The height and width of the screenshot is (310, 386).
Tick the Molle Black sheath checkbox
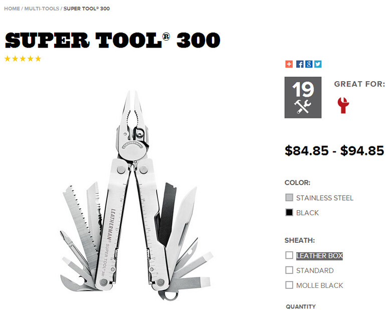(x=289, y=285)
